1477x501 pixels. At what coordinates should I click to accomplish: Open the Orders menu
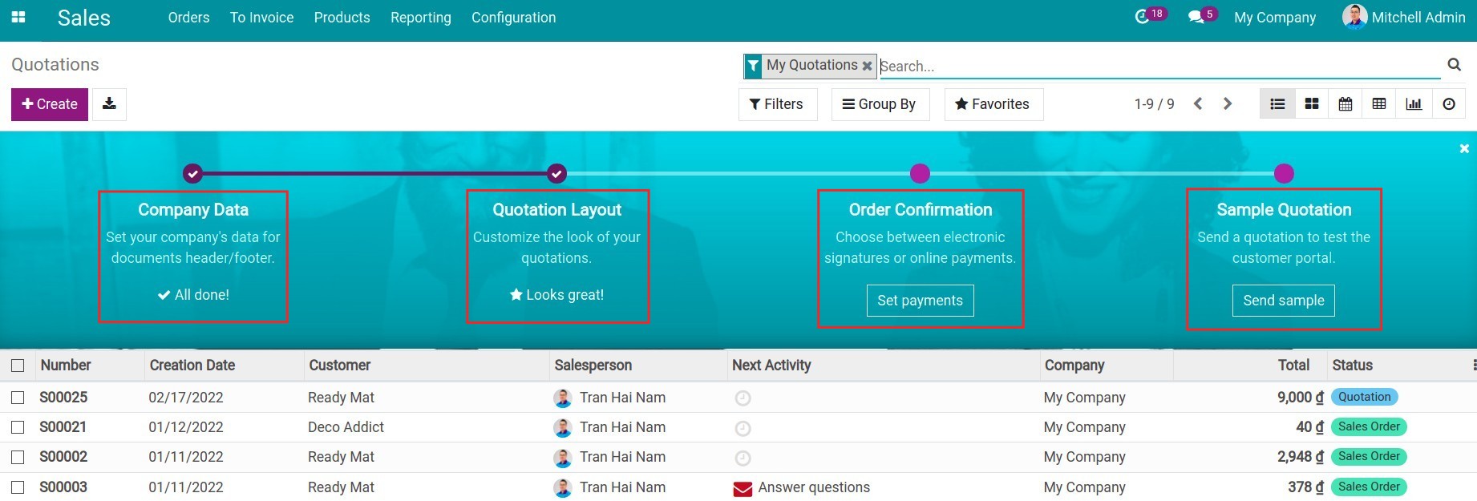(x=188, y=18)
